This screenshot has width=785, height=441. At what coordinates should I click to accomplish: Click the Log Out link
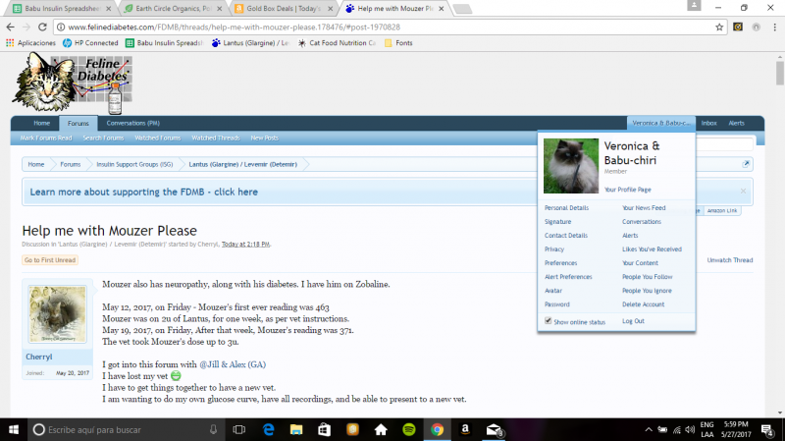633,321
